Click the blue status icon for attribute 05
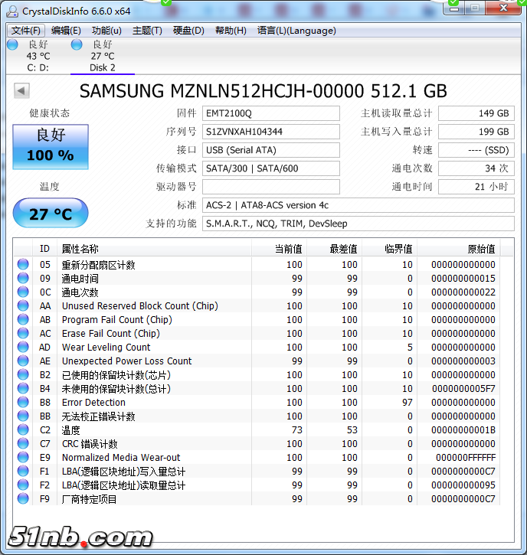 coord(23,265)
